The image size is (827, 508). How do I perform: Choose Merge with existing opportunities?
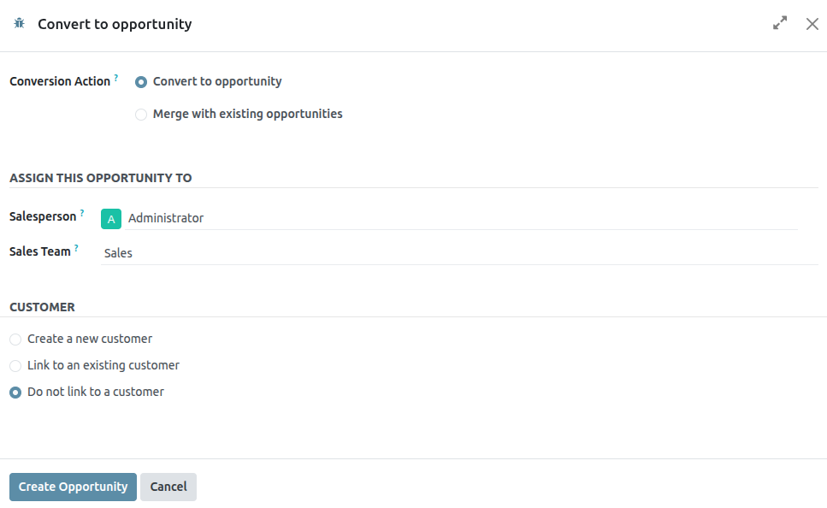pos(141,115)
